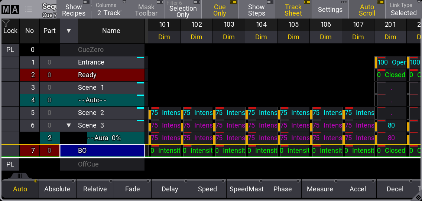
Task: Click the sort triangle in the header row
Action: pyautogui.click(x=69, y=31)
